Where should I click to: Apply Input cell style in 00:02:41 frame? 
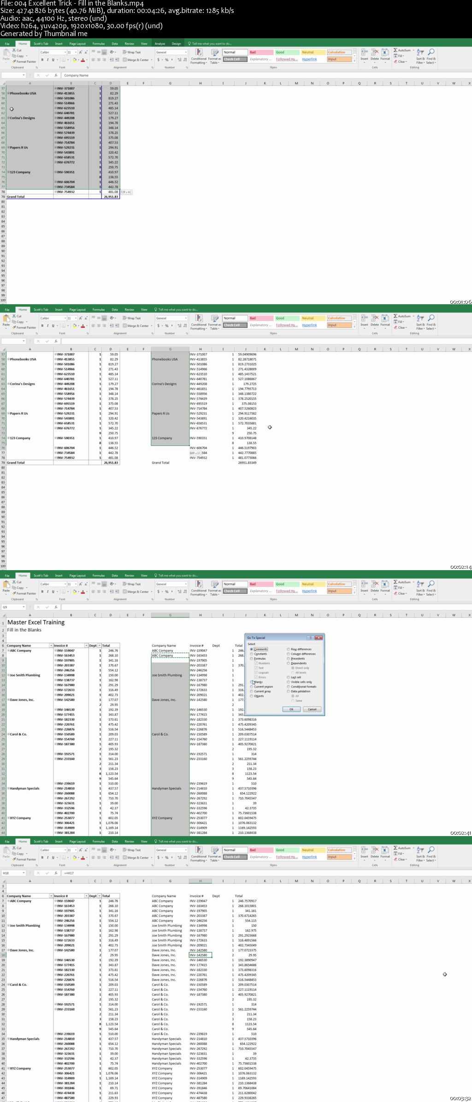click(340, 591)
